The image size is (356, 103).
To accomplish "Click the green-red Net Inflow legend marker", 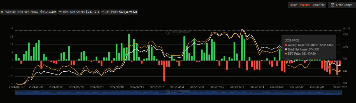I will [x=2, y=12].
